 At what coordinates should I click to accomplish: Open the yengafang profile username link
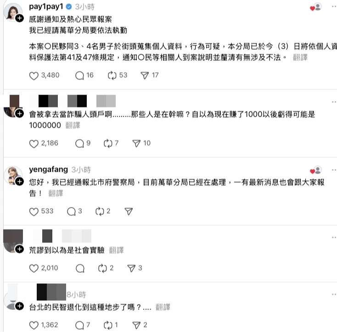click(48, 169)
